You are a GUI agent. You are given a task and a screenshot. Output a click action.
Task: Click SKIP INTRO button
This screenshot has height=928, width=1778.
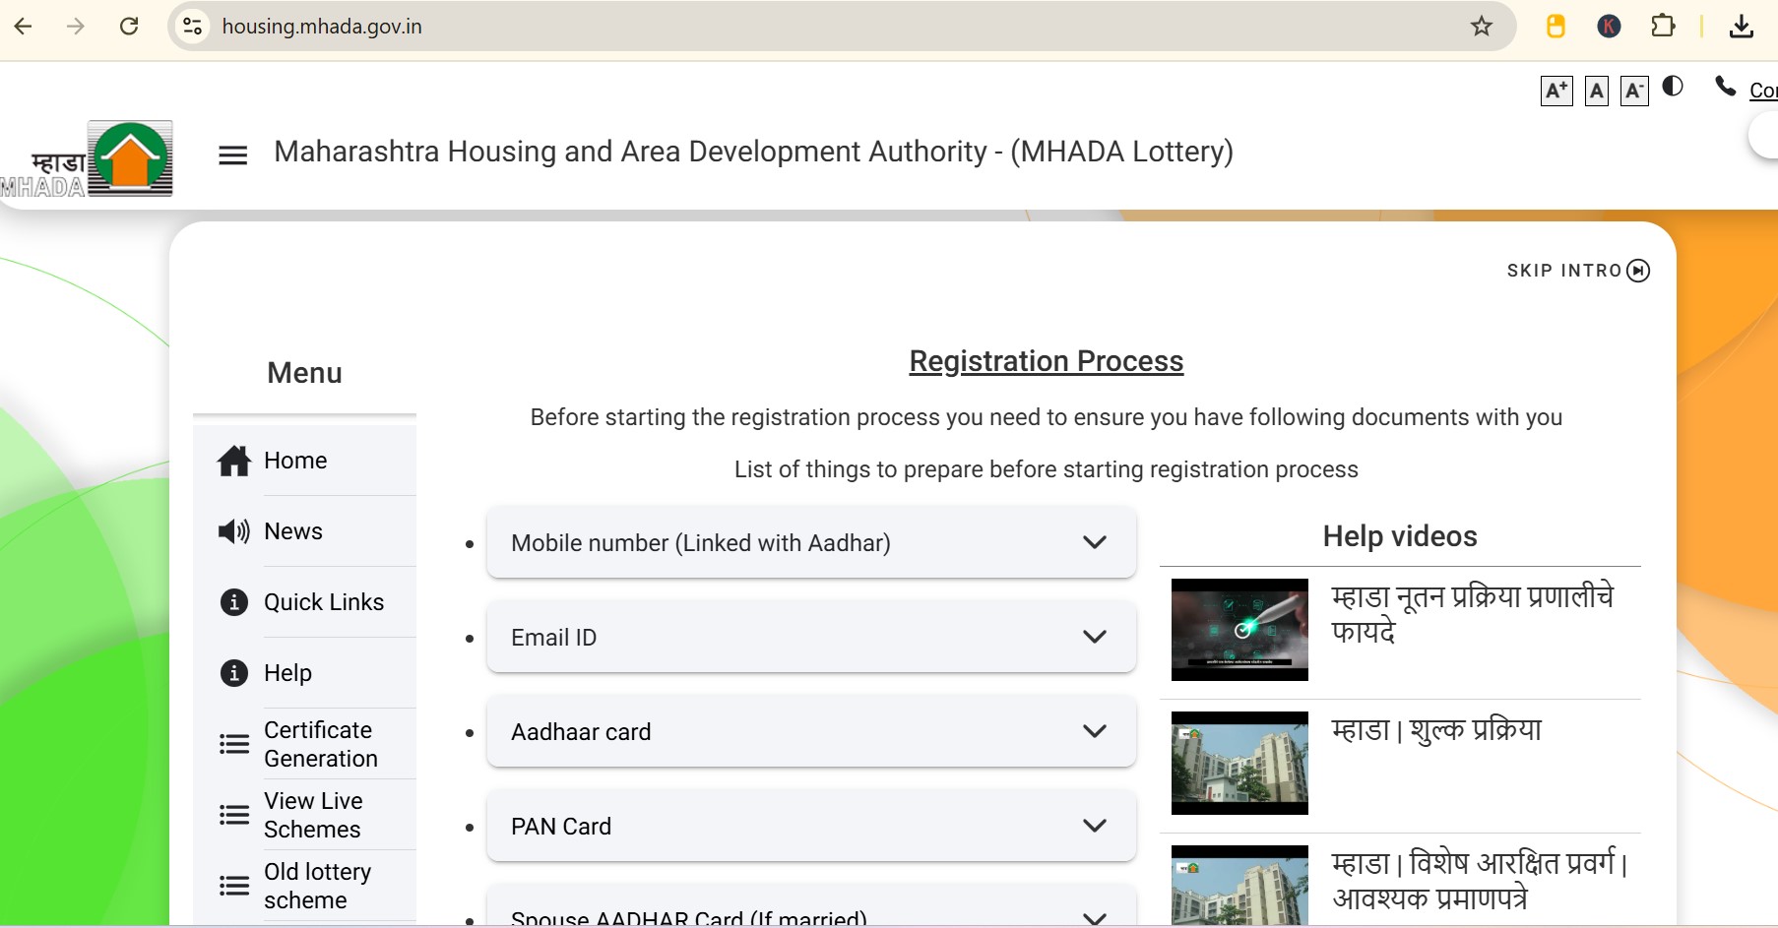1578,271
